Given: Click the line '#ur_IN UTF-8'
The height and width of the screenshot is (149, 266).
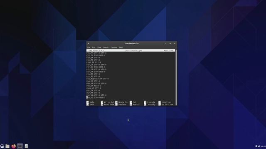Looking at the screenshot, I should click(93, 91).
